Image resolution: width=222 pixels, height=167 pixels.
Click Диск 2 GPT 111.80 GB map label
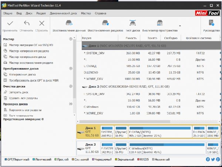click(88, 148)
